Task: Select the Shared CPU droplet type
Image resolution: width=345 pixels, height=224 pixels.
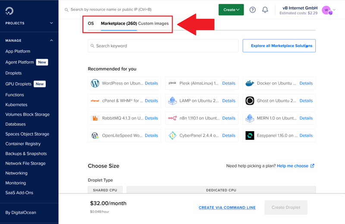Action: [x=105, y=190]
